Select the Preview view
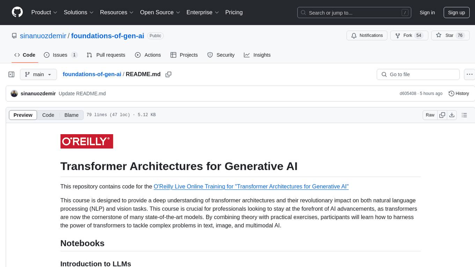Image resolution: width=475 pixels, height=267 pixels. (23, 115)
